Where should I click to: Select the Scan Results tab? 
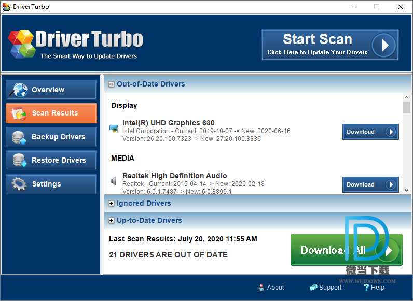(51, 113)
